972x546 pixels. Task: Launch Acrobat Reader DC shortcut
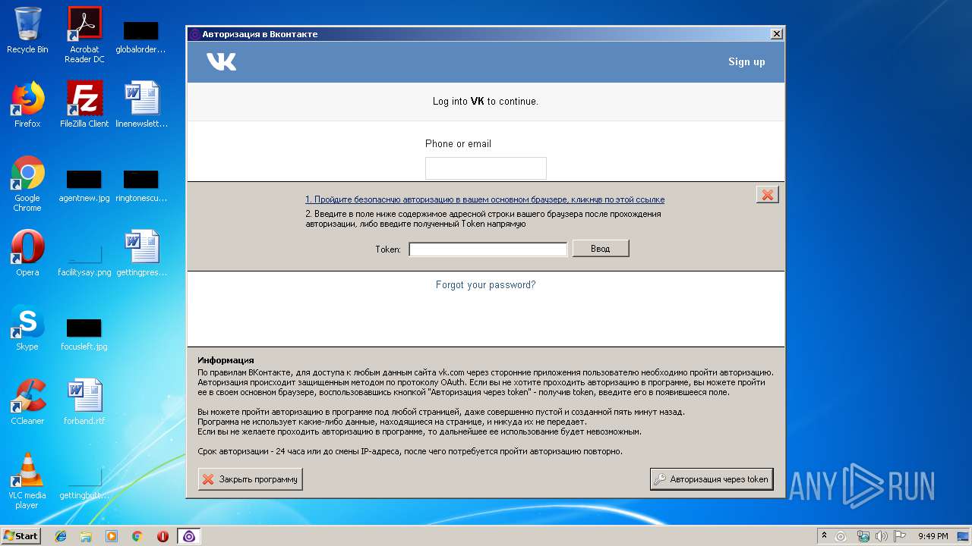(84, 35)
